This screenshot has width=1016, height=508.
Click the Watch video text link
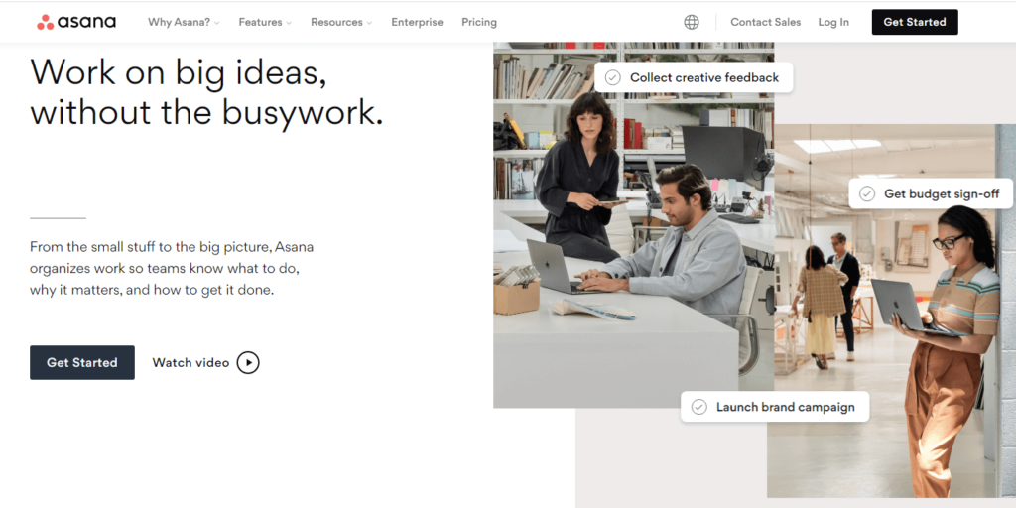(190, 363)
